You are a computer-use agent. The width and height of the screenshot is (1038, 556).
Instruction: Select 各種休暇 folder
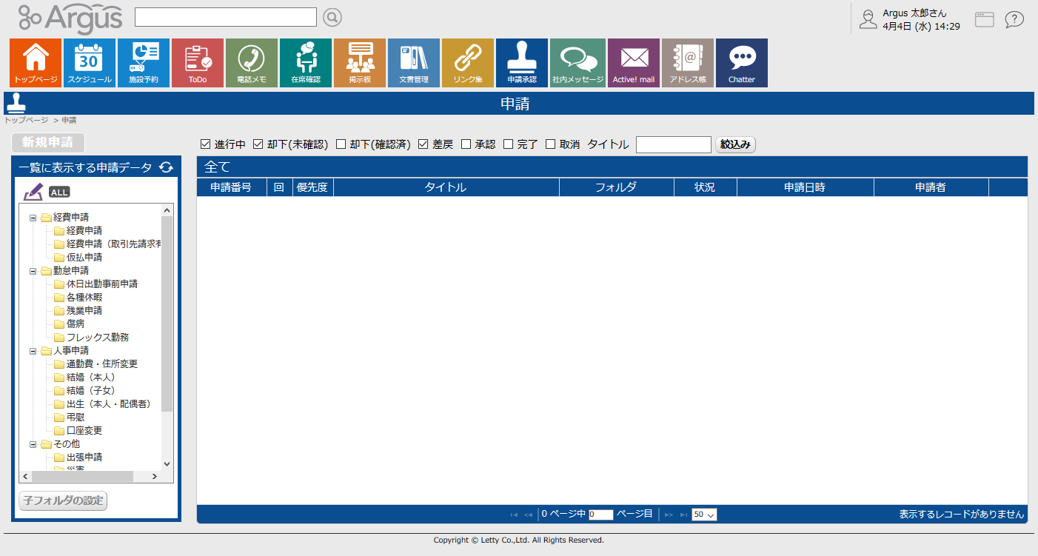[84, 298]
